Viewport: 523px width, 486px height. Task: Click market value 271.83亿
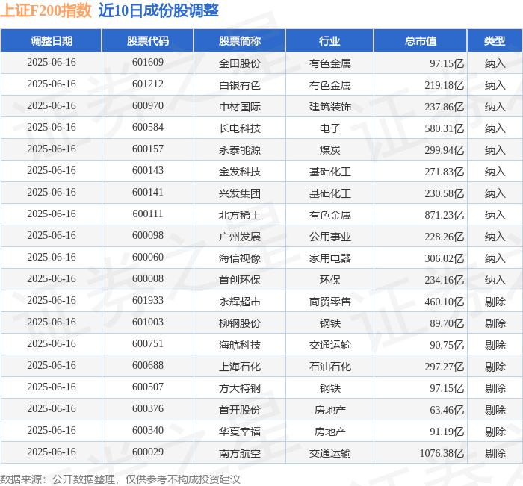(444, 172)
